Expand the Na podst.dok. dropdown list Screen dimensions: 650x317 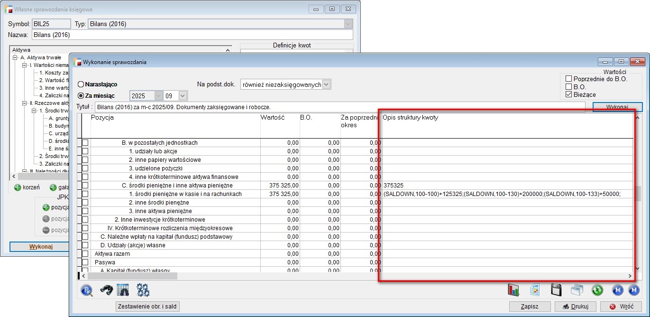327,84
